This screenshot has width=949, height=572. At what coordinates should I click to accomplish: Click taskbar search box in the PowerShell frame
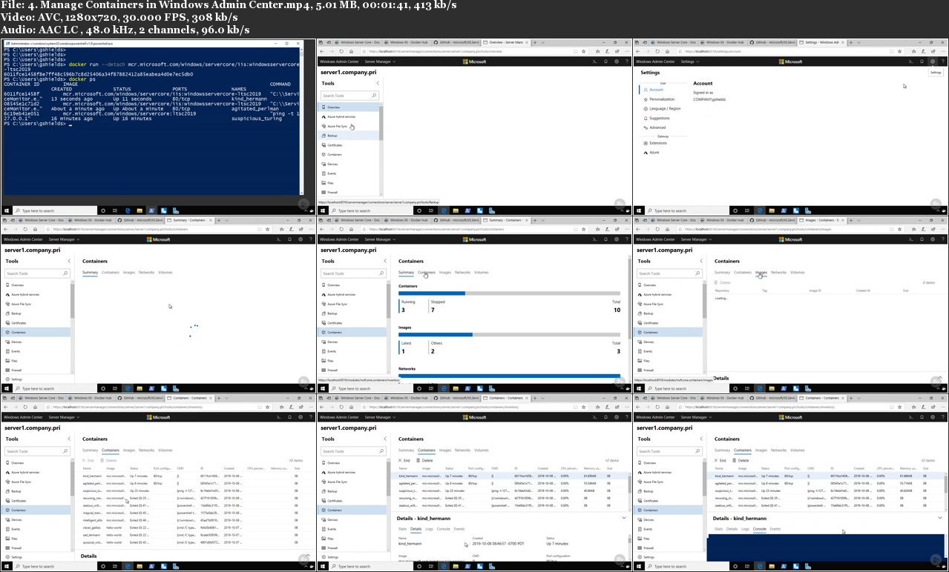pos(56,211)
